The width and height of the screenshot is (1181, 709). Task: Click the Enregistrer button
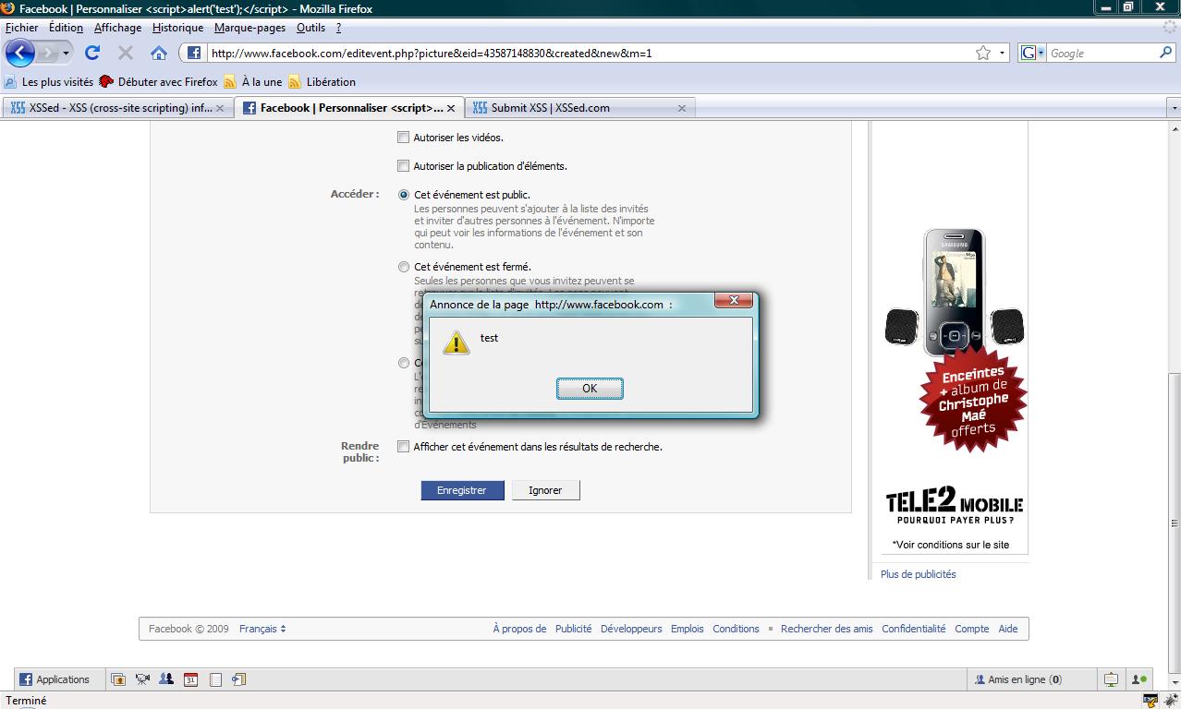[x=462, y=490]
